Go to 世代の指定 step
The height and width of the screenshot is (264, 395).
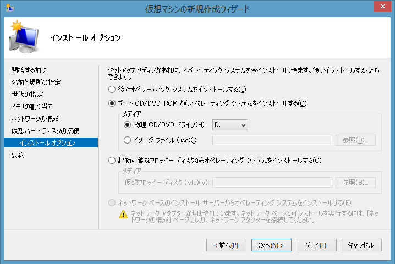(27, 95)
